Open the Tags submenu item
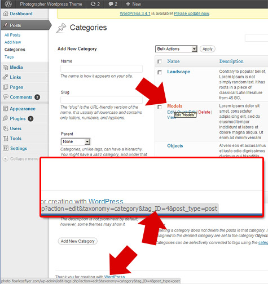The image size is (268, 284). click(9, 57)
